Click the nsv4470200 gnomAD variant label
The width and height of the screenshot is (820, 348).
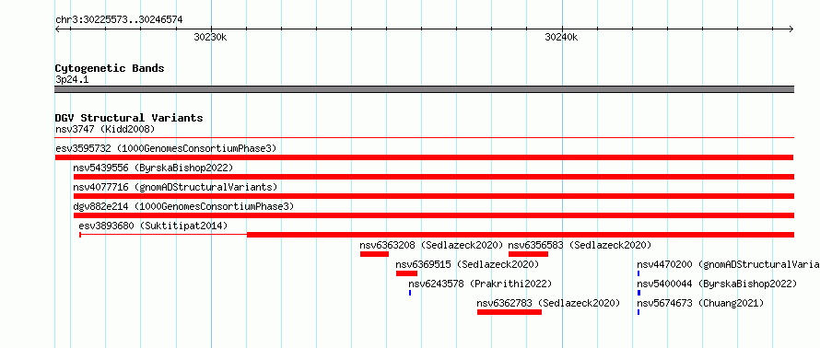[728, 264]
